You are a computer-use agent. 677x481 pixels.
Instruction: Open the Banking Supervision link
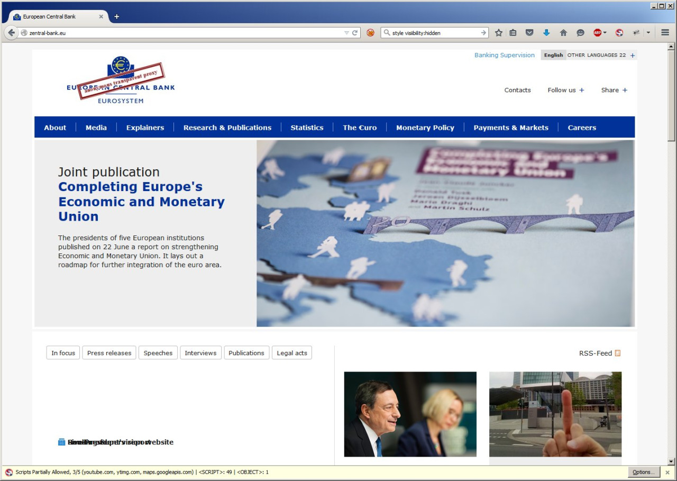click(x=505, y=55)
